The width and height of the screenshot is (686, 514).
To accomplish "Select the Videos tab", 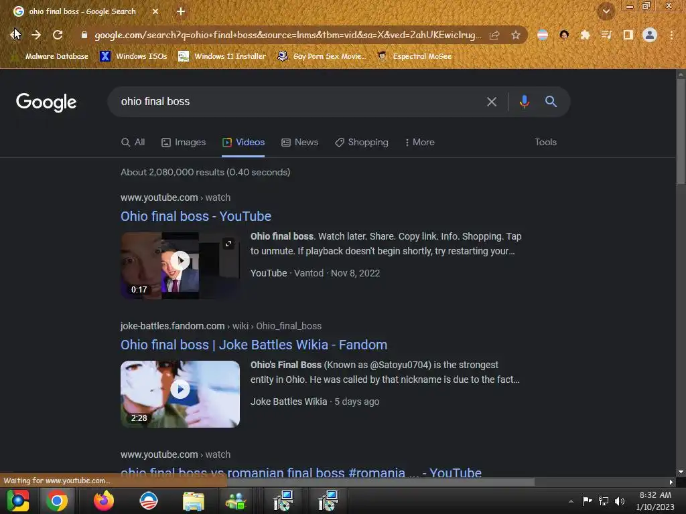I will point(243,143).
